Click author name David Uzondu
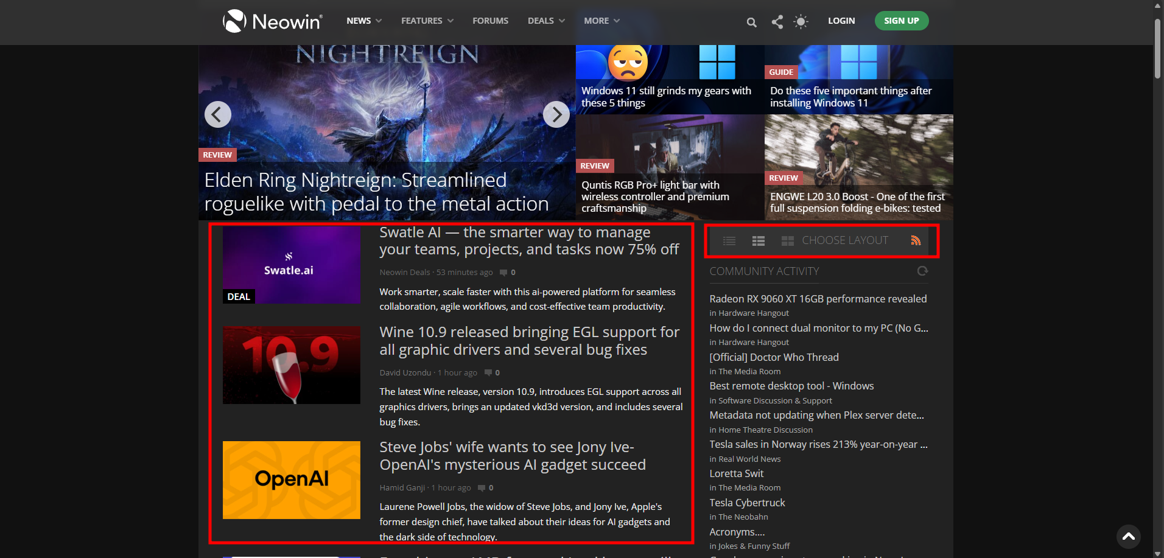 point(405,372)
